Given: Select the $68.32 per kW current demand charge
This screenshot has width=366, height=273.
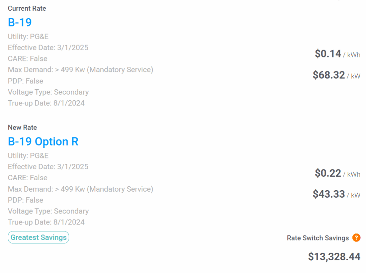Looking at the screenshot, I should click(336, 75).
